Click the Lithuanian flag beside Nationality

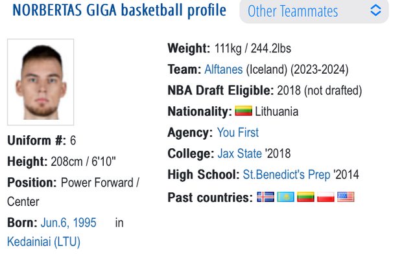(x=244, y=111)
